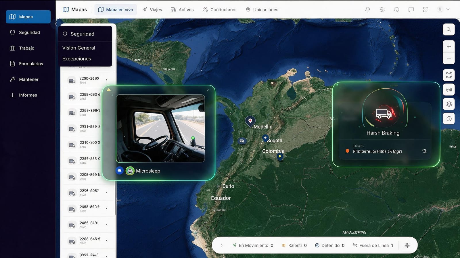
Task: Open the status filter settings icon
Action: (x=407, y=245)
